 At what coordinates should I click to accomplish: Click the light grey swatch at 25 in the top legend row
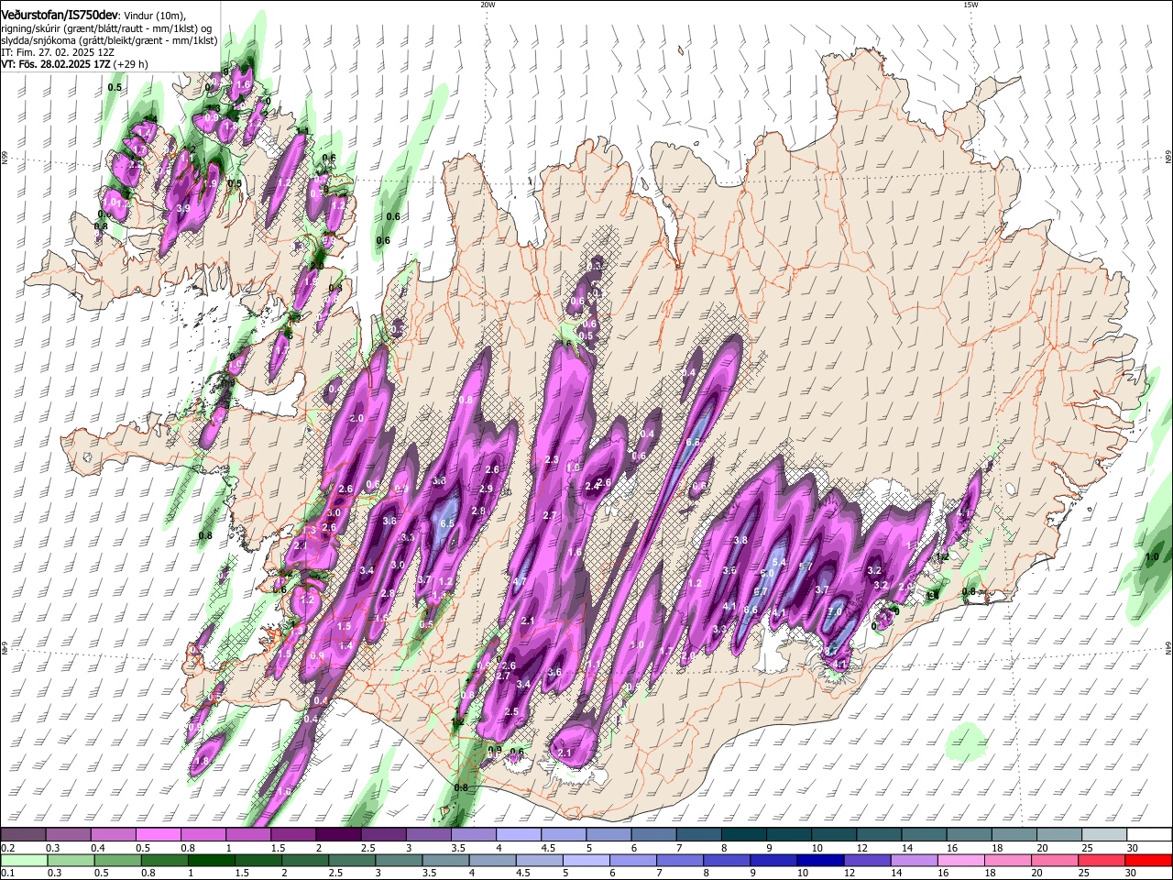[1103, 834]
